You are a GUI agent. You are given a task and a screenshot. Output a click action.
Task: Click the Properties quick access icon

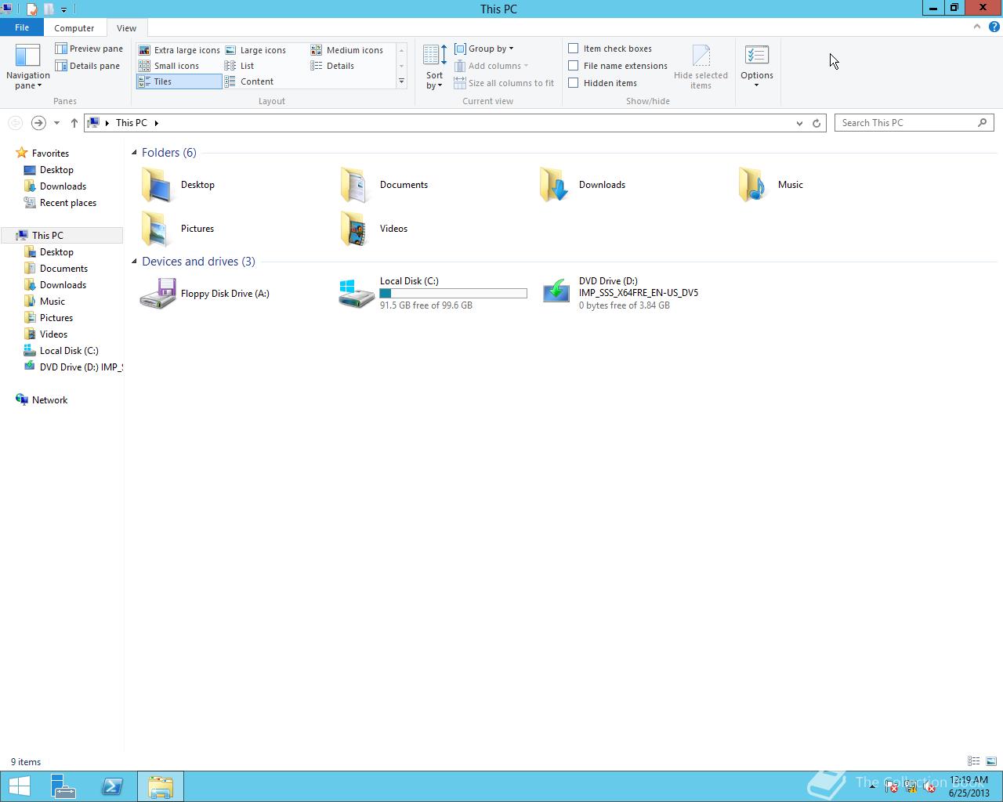point(31,9)
